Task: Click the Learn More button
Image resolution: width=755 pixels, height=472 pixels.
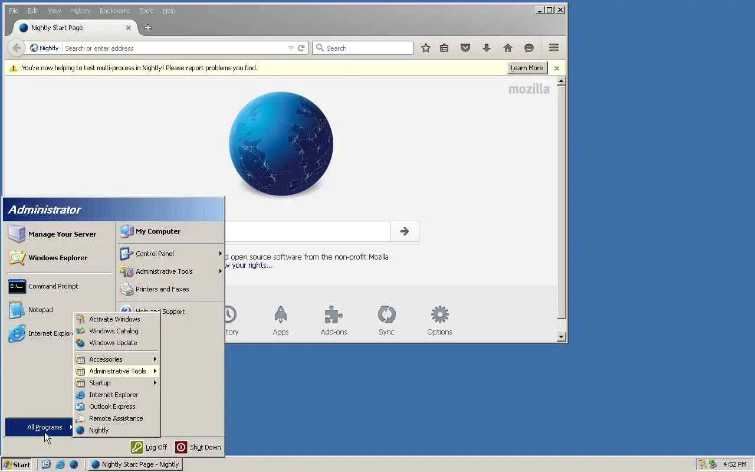Action: click(527, 68)
